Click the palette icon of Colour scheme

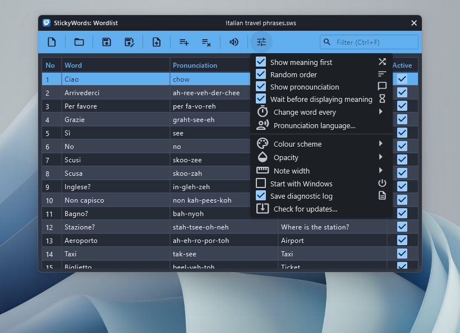263,143
